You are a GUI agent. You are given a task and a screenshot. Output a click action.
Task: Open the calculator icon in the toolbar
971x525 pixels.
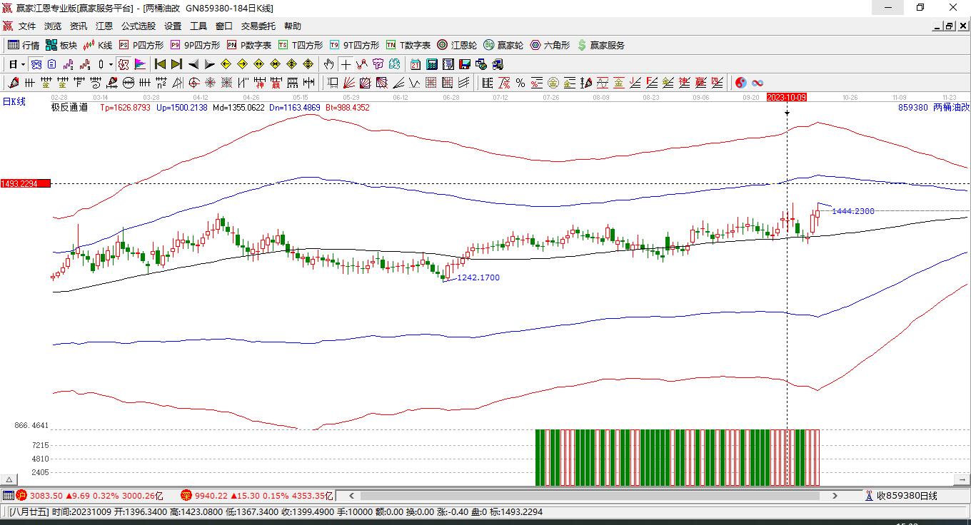pyautogui.click(x=431, y=64)
